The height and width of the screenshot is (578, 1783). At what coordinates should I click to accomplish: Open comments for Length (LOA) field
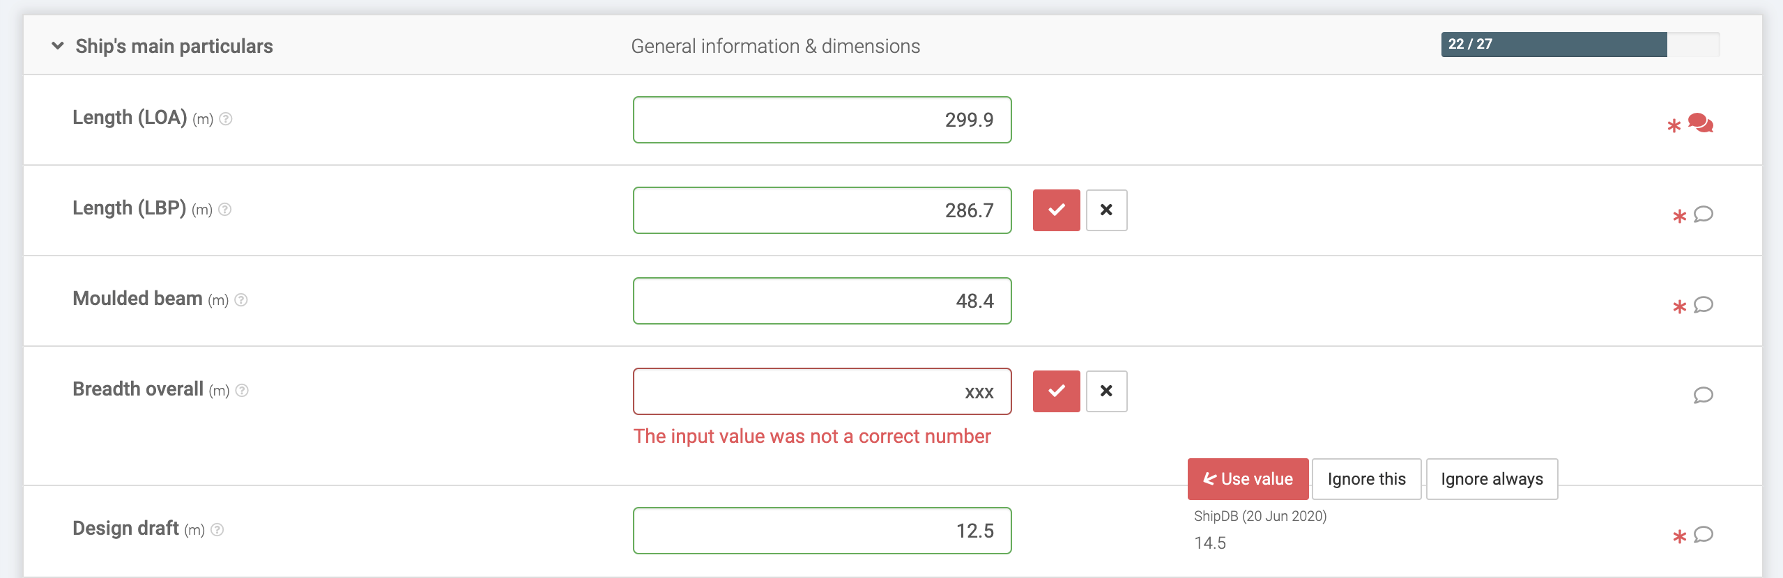[1700, 123]
